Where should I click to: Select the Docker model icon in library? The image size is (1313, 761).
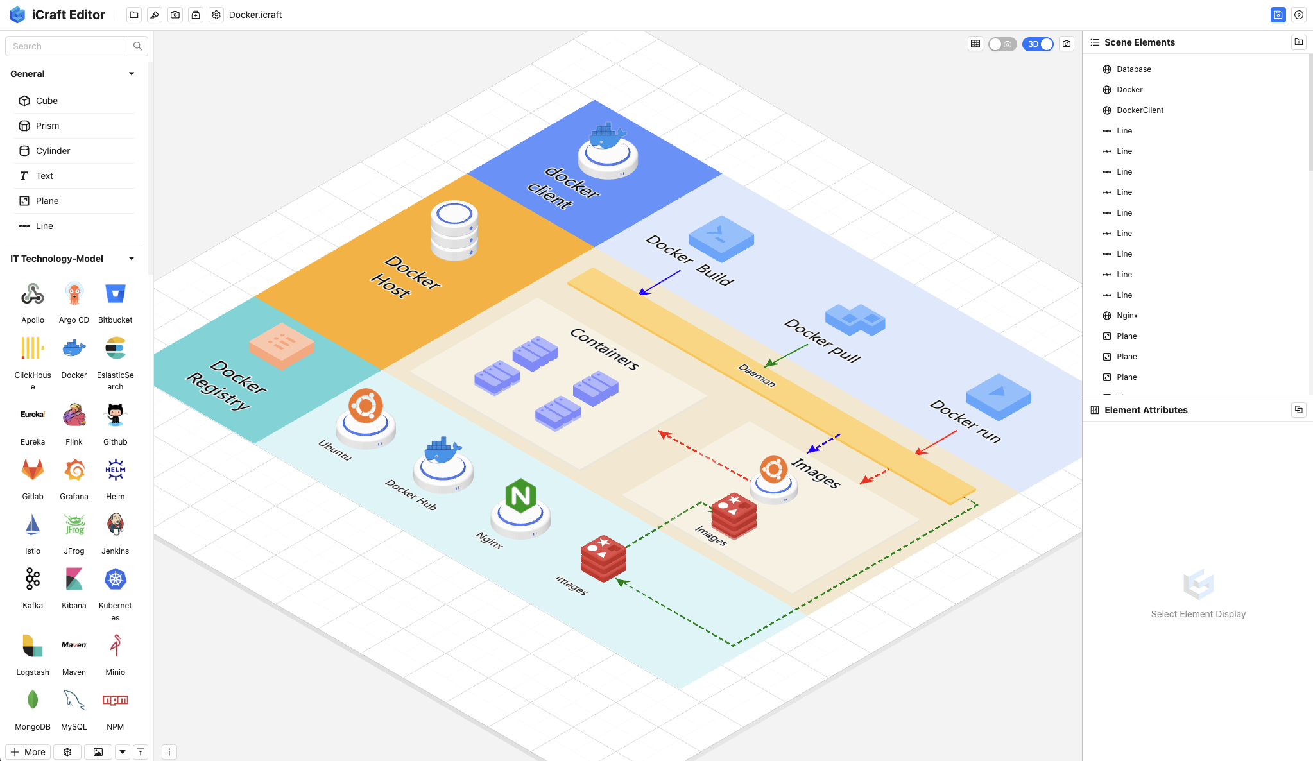[x=74, y=348]
